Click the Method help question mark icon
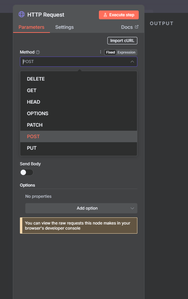The height and width of the screenshot is (299, 188). (x=38, y=52)
